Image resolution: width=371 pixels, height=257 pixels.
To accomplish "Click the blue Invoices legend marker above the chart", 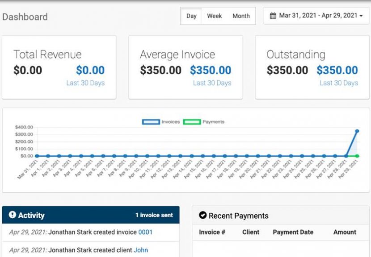I will [x=151, y=121].
